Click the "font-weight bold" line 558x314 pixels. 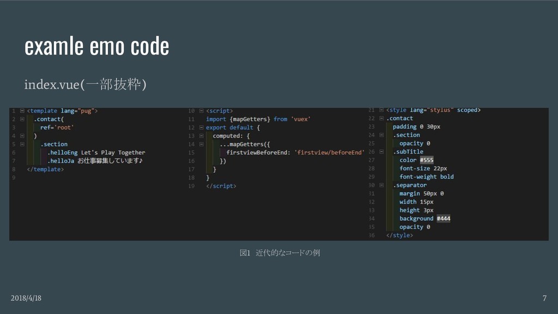click(426, 177)
